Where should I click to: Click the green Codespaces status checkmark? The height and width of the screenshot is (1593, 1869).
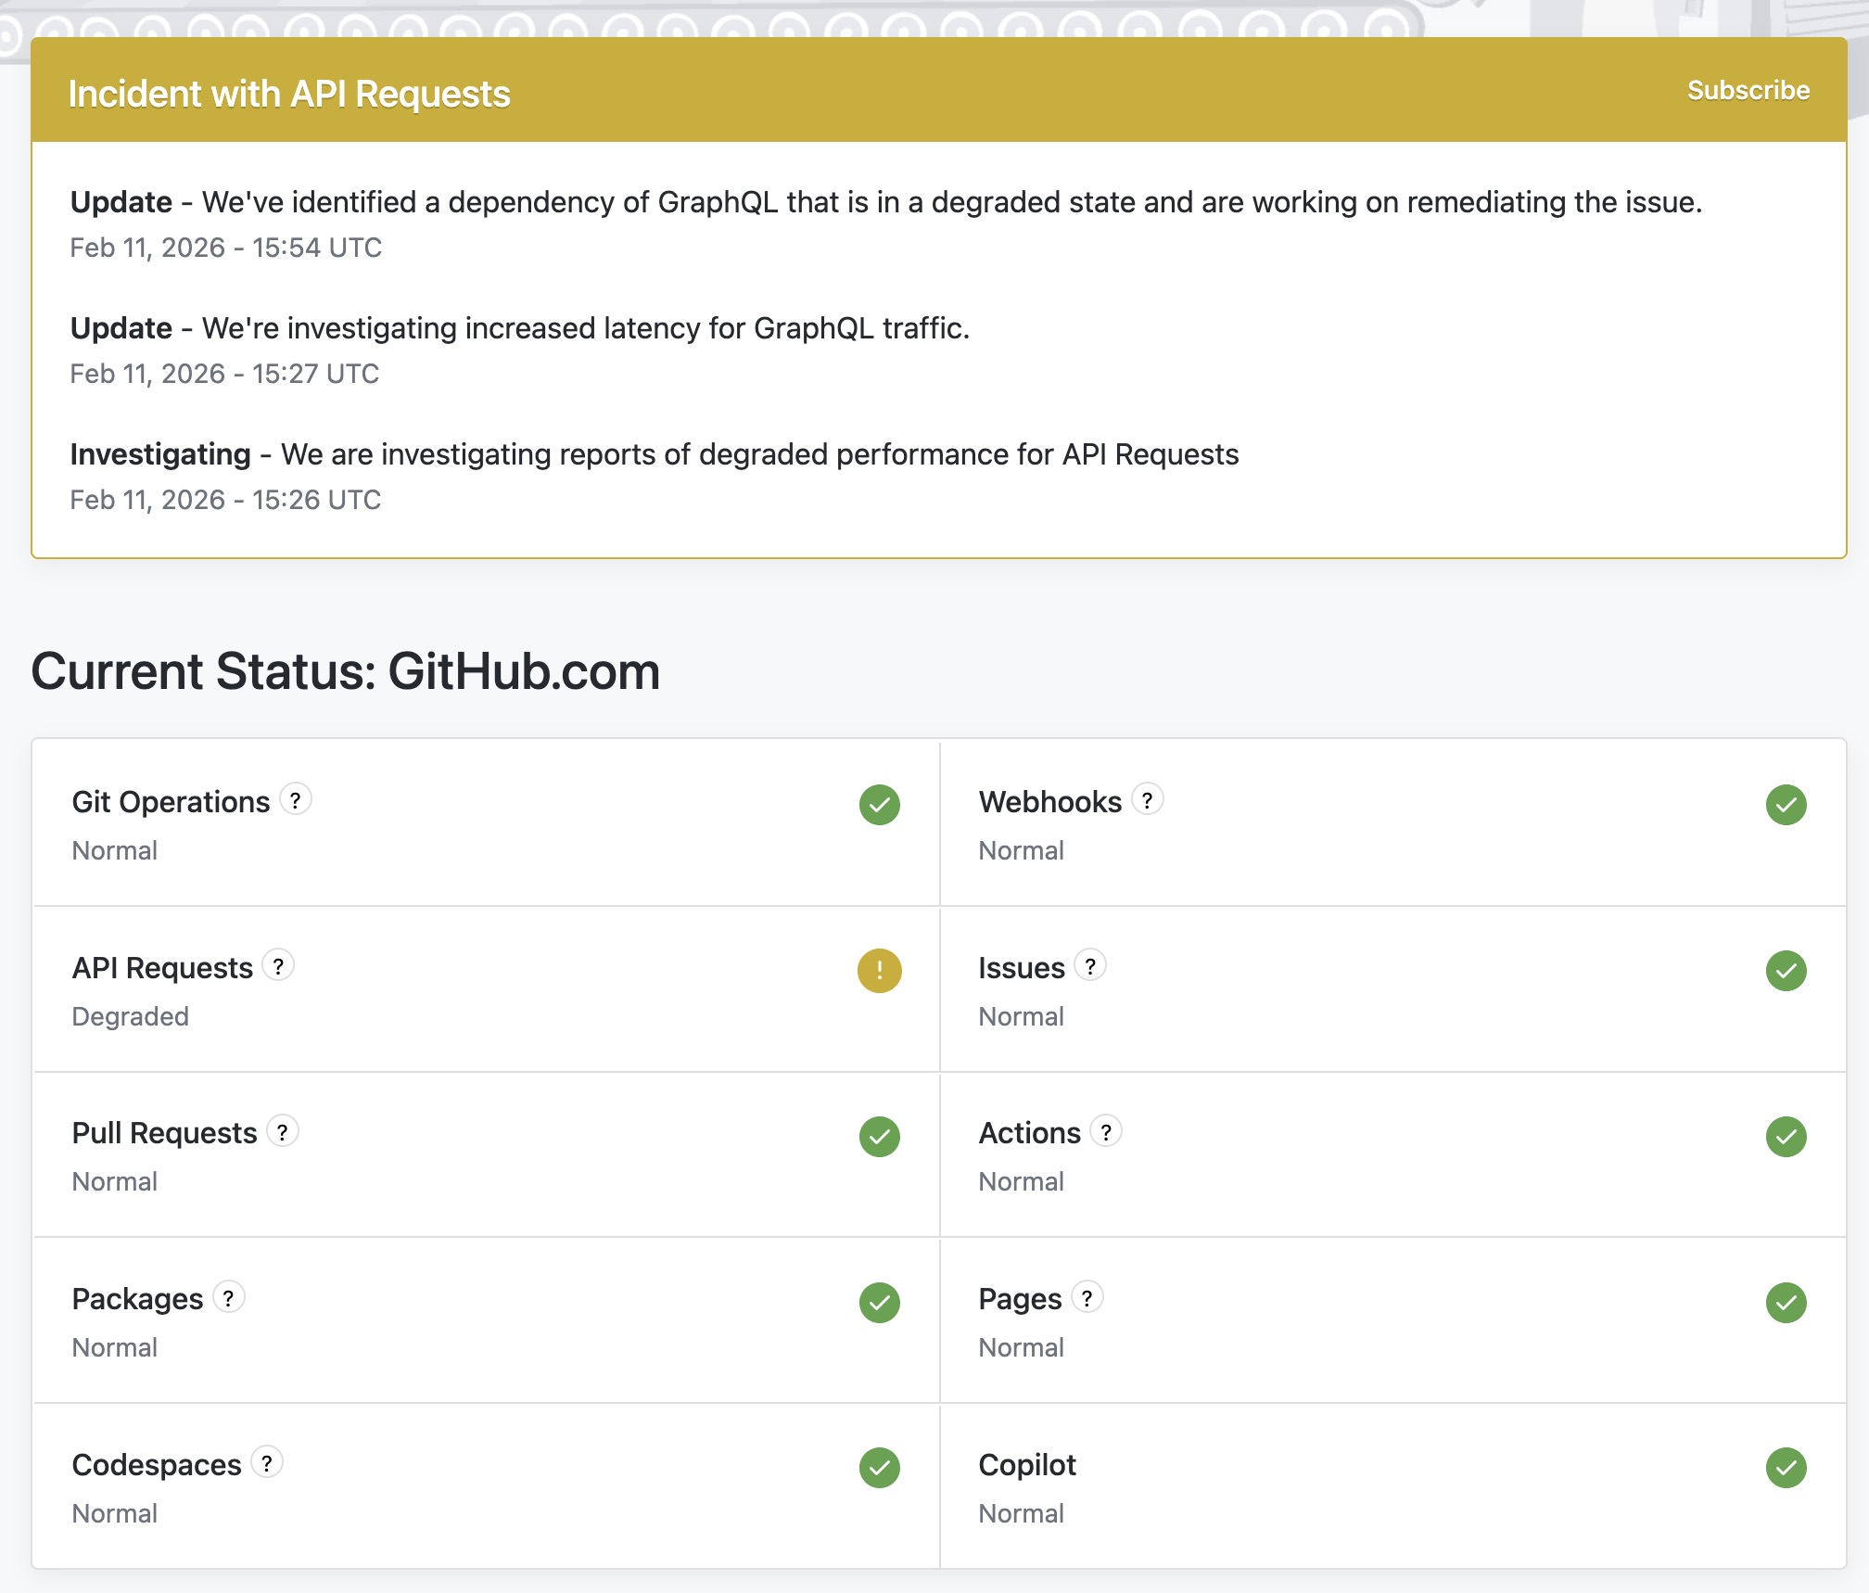coord(879,1468)
